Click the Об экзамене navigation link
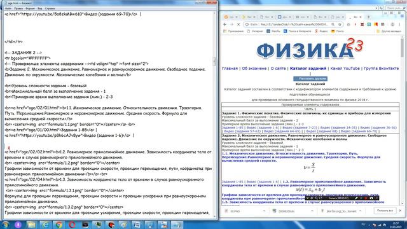 pos(254,69)
